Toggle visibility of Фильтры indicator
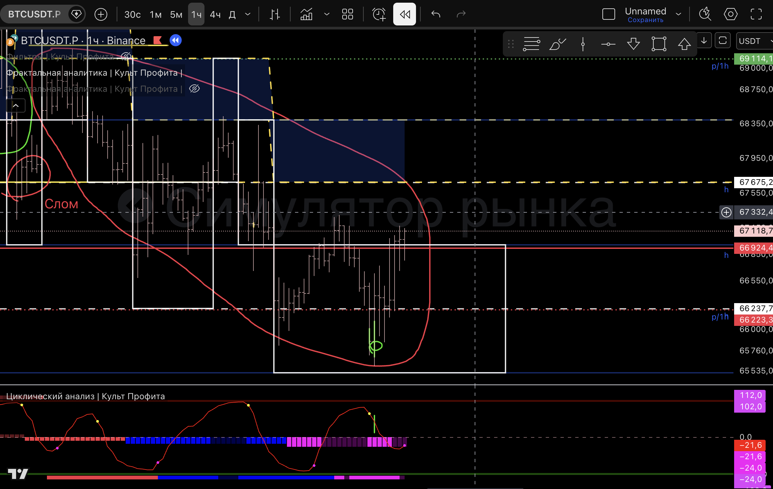The image size is (773, 489). [126, 56]
